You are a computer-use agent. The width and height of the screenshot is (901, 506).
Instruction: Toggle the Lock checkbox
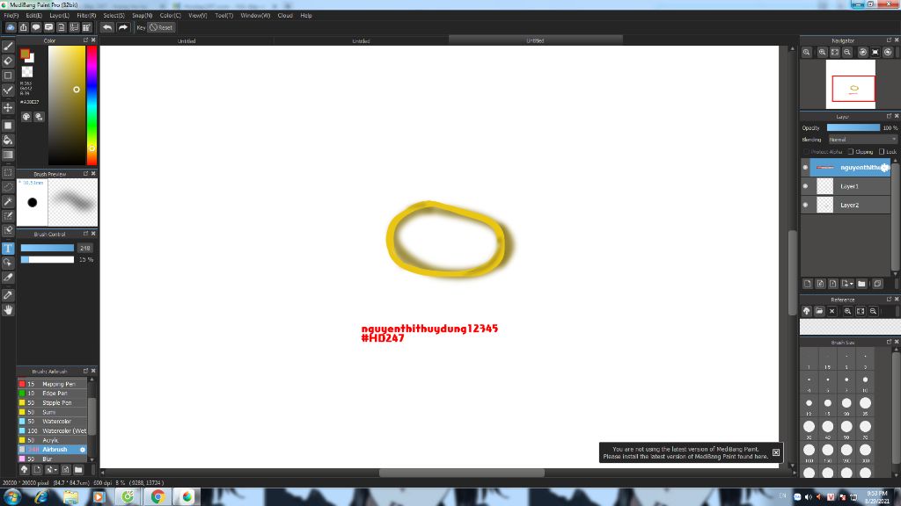[x=882, y=152]
